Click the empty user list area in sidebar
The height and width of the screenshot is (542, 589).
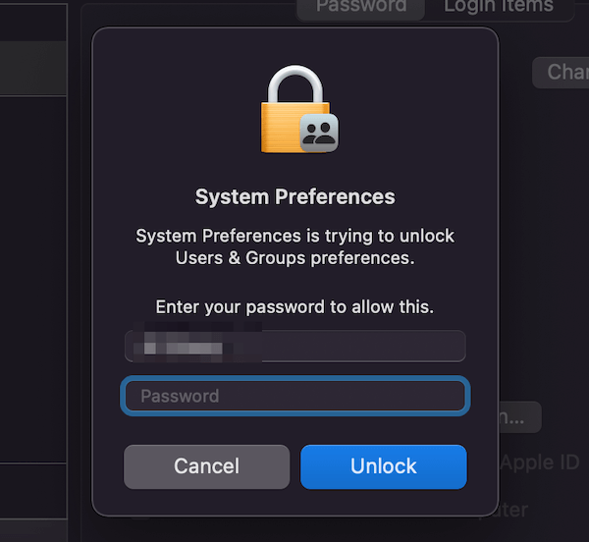point(33,280)
